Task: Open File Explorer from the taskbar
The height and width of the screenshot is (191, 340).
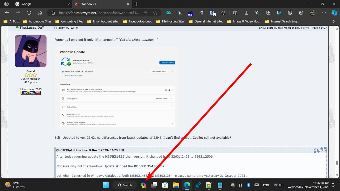Action: (x=176, y=185)
